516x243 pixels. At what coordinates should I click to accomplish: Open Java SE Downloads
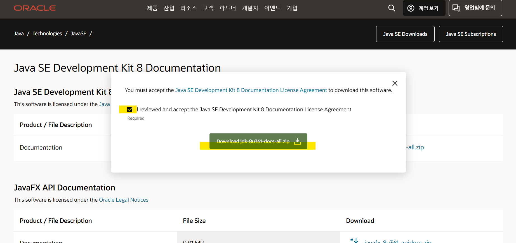(x=405, y=34)
